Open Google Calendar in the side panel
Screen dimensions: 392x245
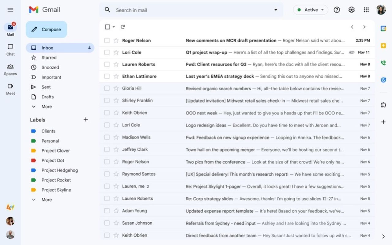pyautogui.click(x=383, y=28)
